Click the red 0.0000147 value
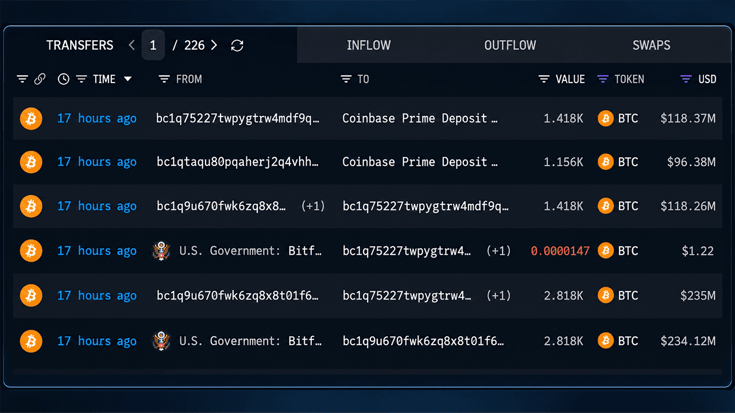Image resolution: width=735 pixels, height=413 pixels. click(x=560, y=251)
